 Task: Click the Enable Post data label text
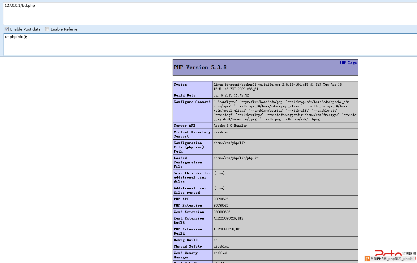[25, 29]
